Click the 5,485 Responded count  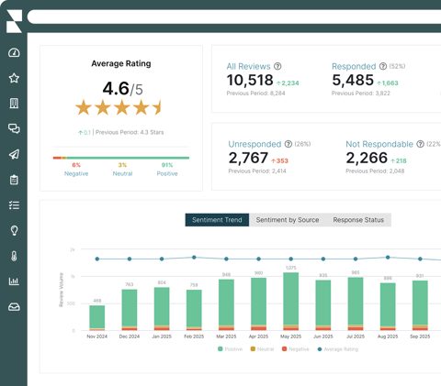tap(353, 80)
